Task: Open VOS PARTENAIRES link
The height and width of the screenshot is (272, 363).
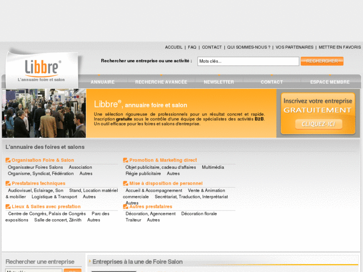Action: [294, 47]
